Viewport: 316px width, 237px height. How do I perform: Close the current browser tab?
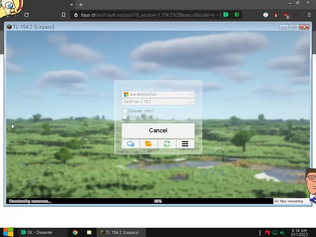[x=72, y=5]
